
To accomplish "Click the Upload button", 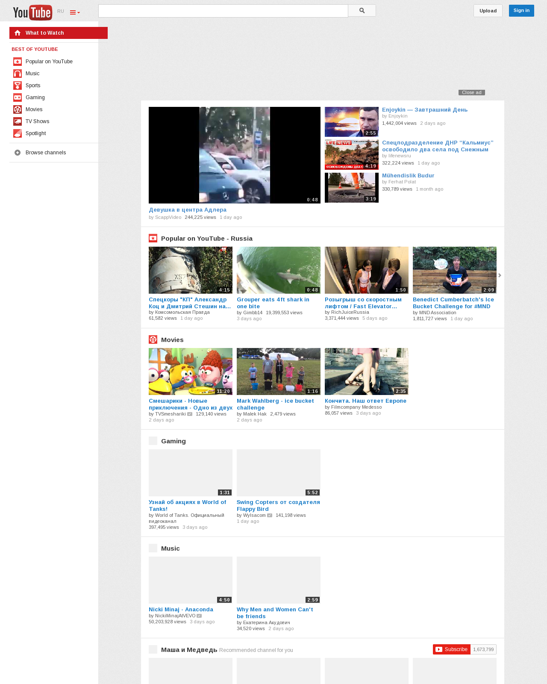I will point(488,11).
